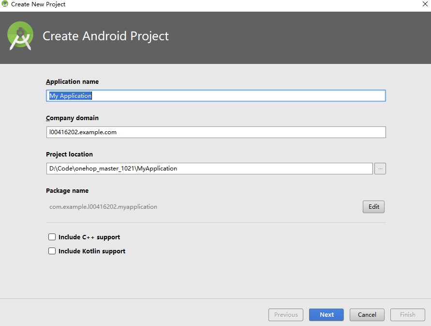Edit the package name
The width and height of the screenshot is (431, 326).
[373, 206]
